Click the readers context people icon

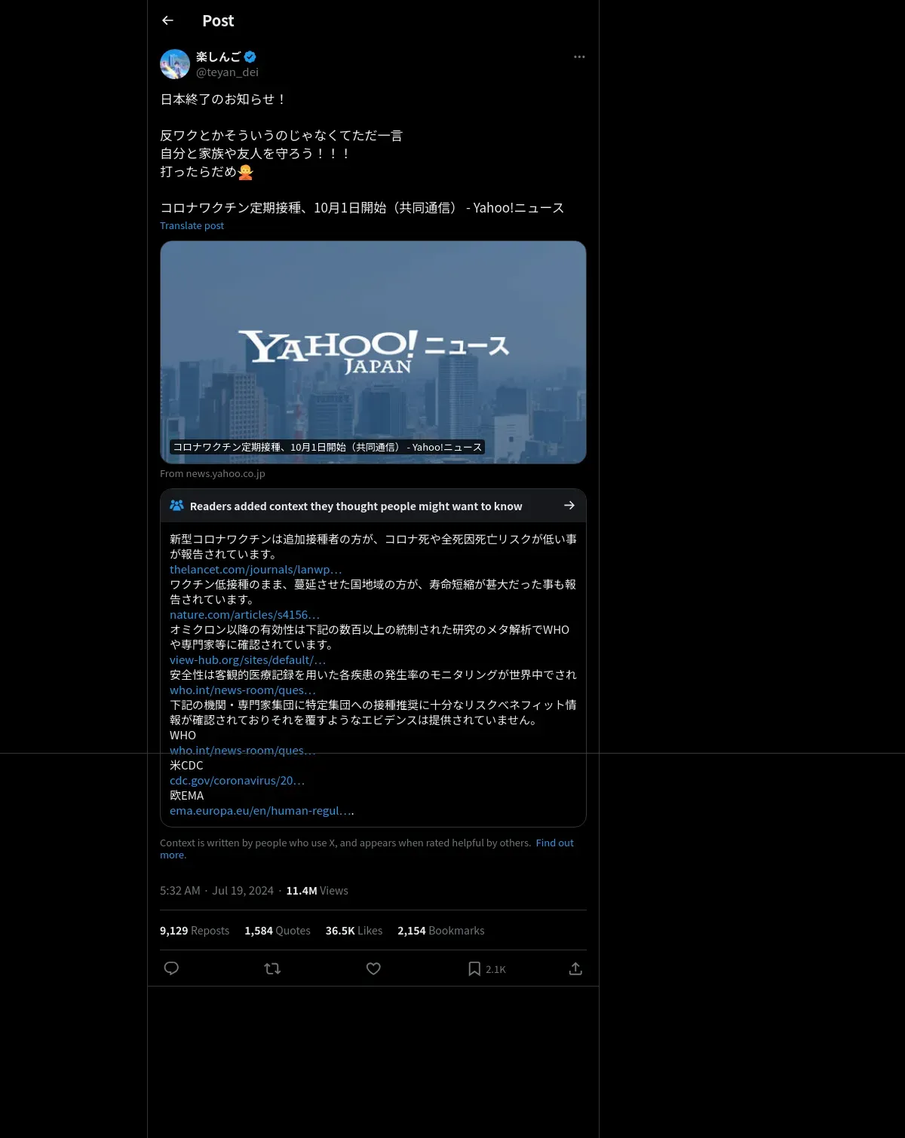[176, 506]
